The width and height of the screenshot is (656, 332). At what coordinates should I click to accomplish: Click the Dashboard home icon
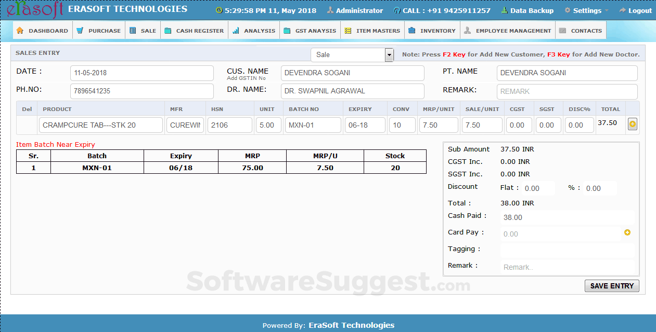(x=20, y=31)
